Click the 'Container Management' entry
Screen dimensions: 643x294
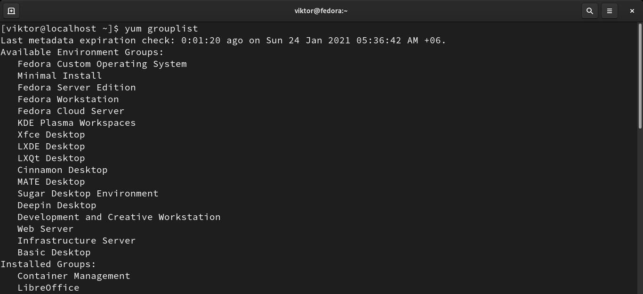[74, 276]
